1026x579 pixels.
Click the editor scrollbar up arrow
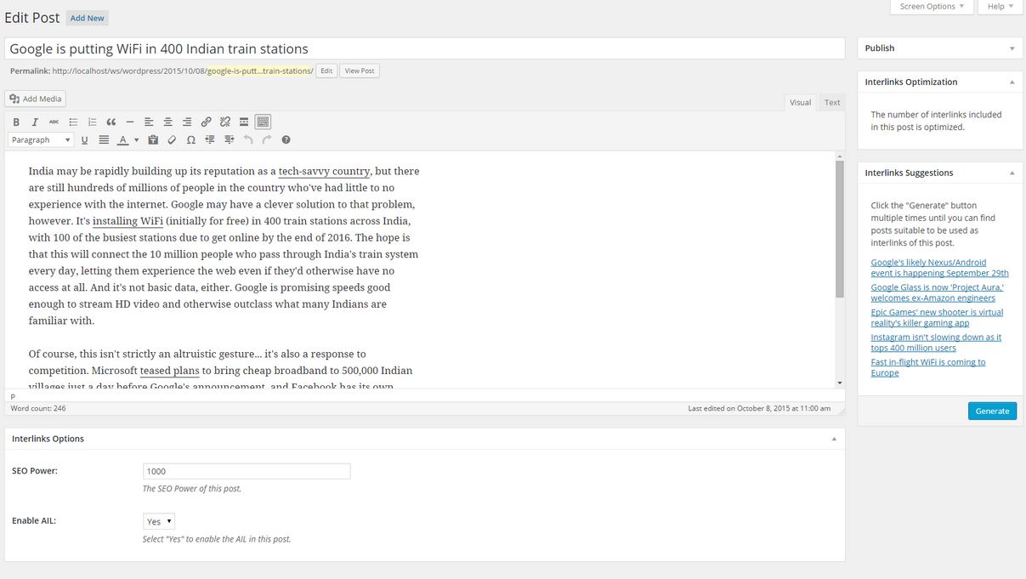coord(840,156)
